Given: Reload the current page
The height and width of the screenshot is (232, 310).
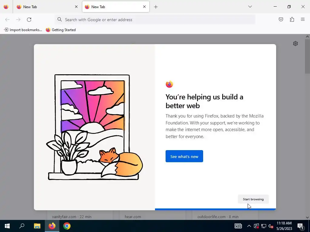Looking at the screenshot, I should click(x=29, y=20).
